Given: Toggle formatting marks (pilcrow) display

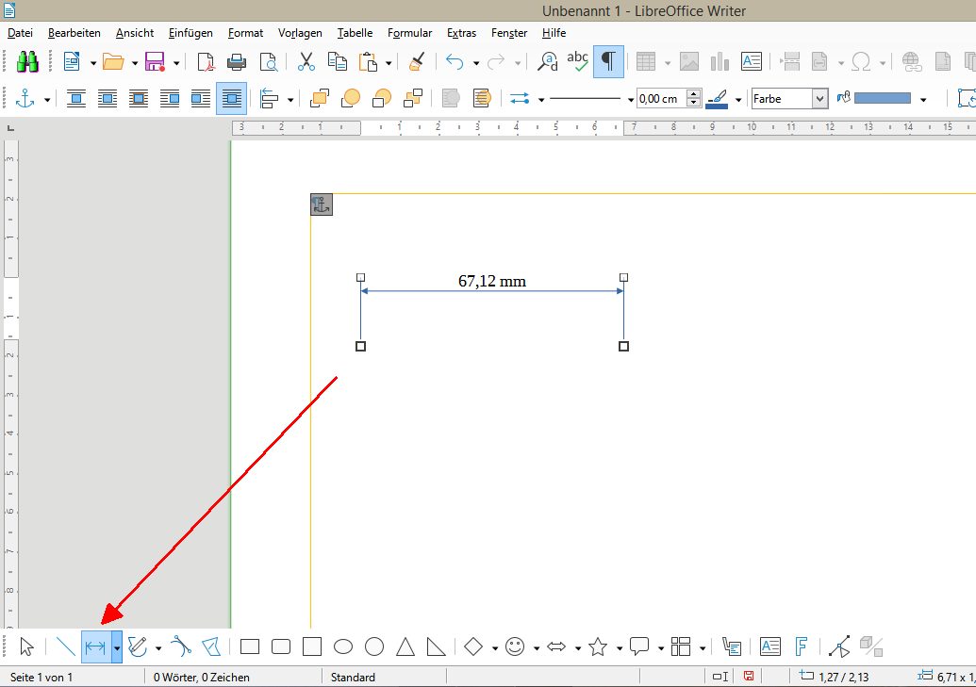Looking at the screenshot, I should tap(608, 61).
